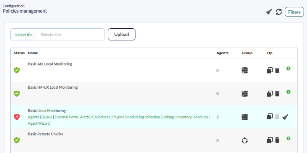Open Collections link under Basic Linux Monitoring
This screenshot has width=307, height=153.
pyautogui.click(x=101, y=117)
